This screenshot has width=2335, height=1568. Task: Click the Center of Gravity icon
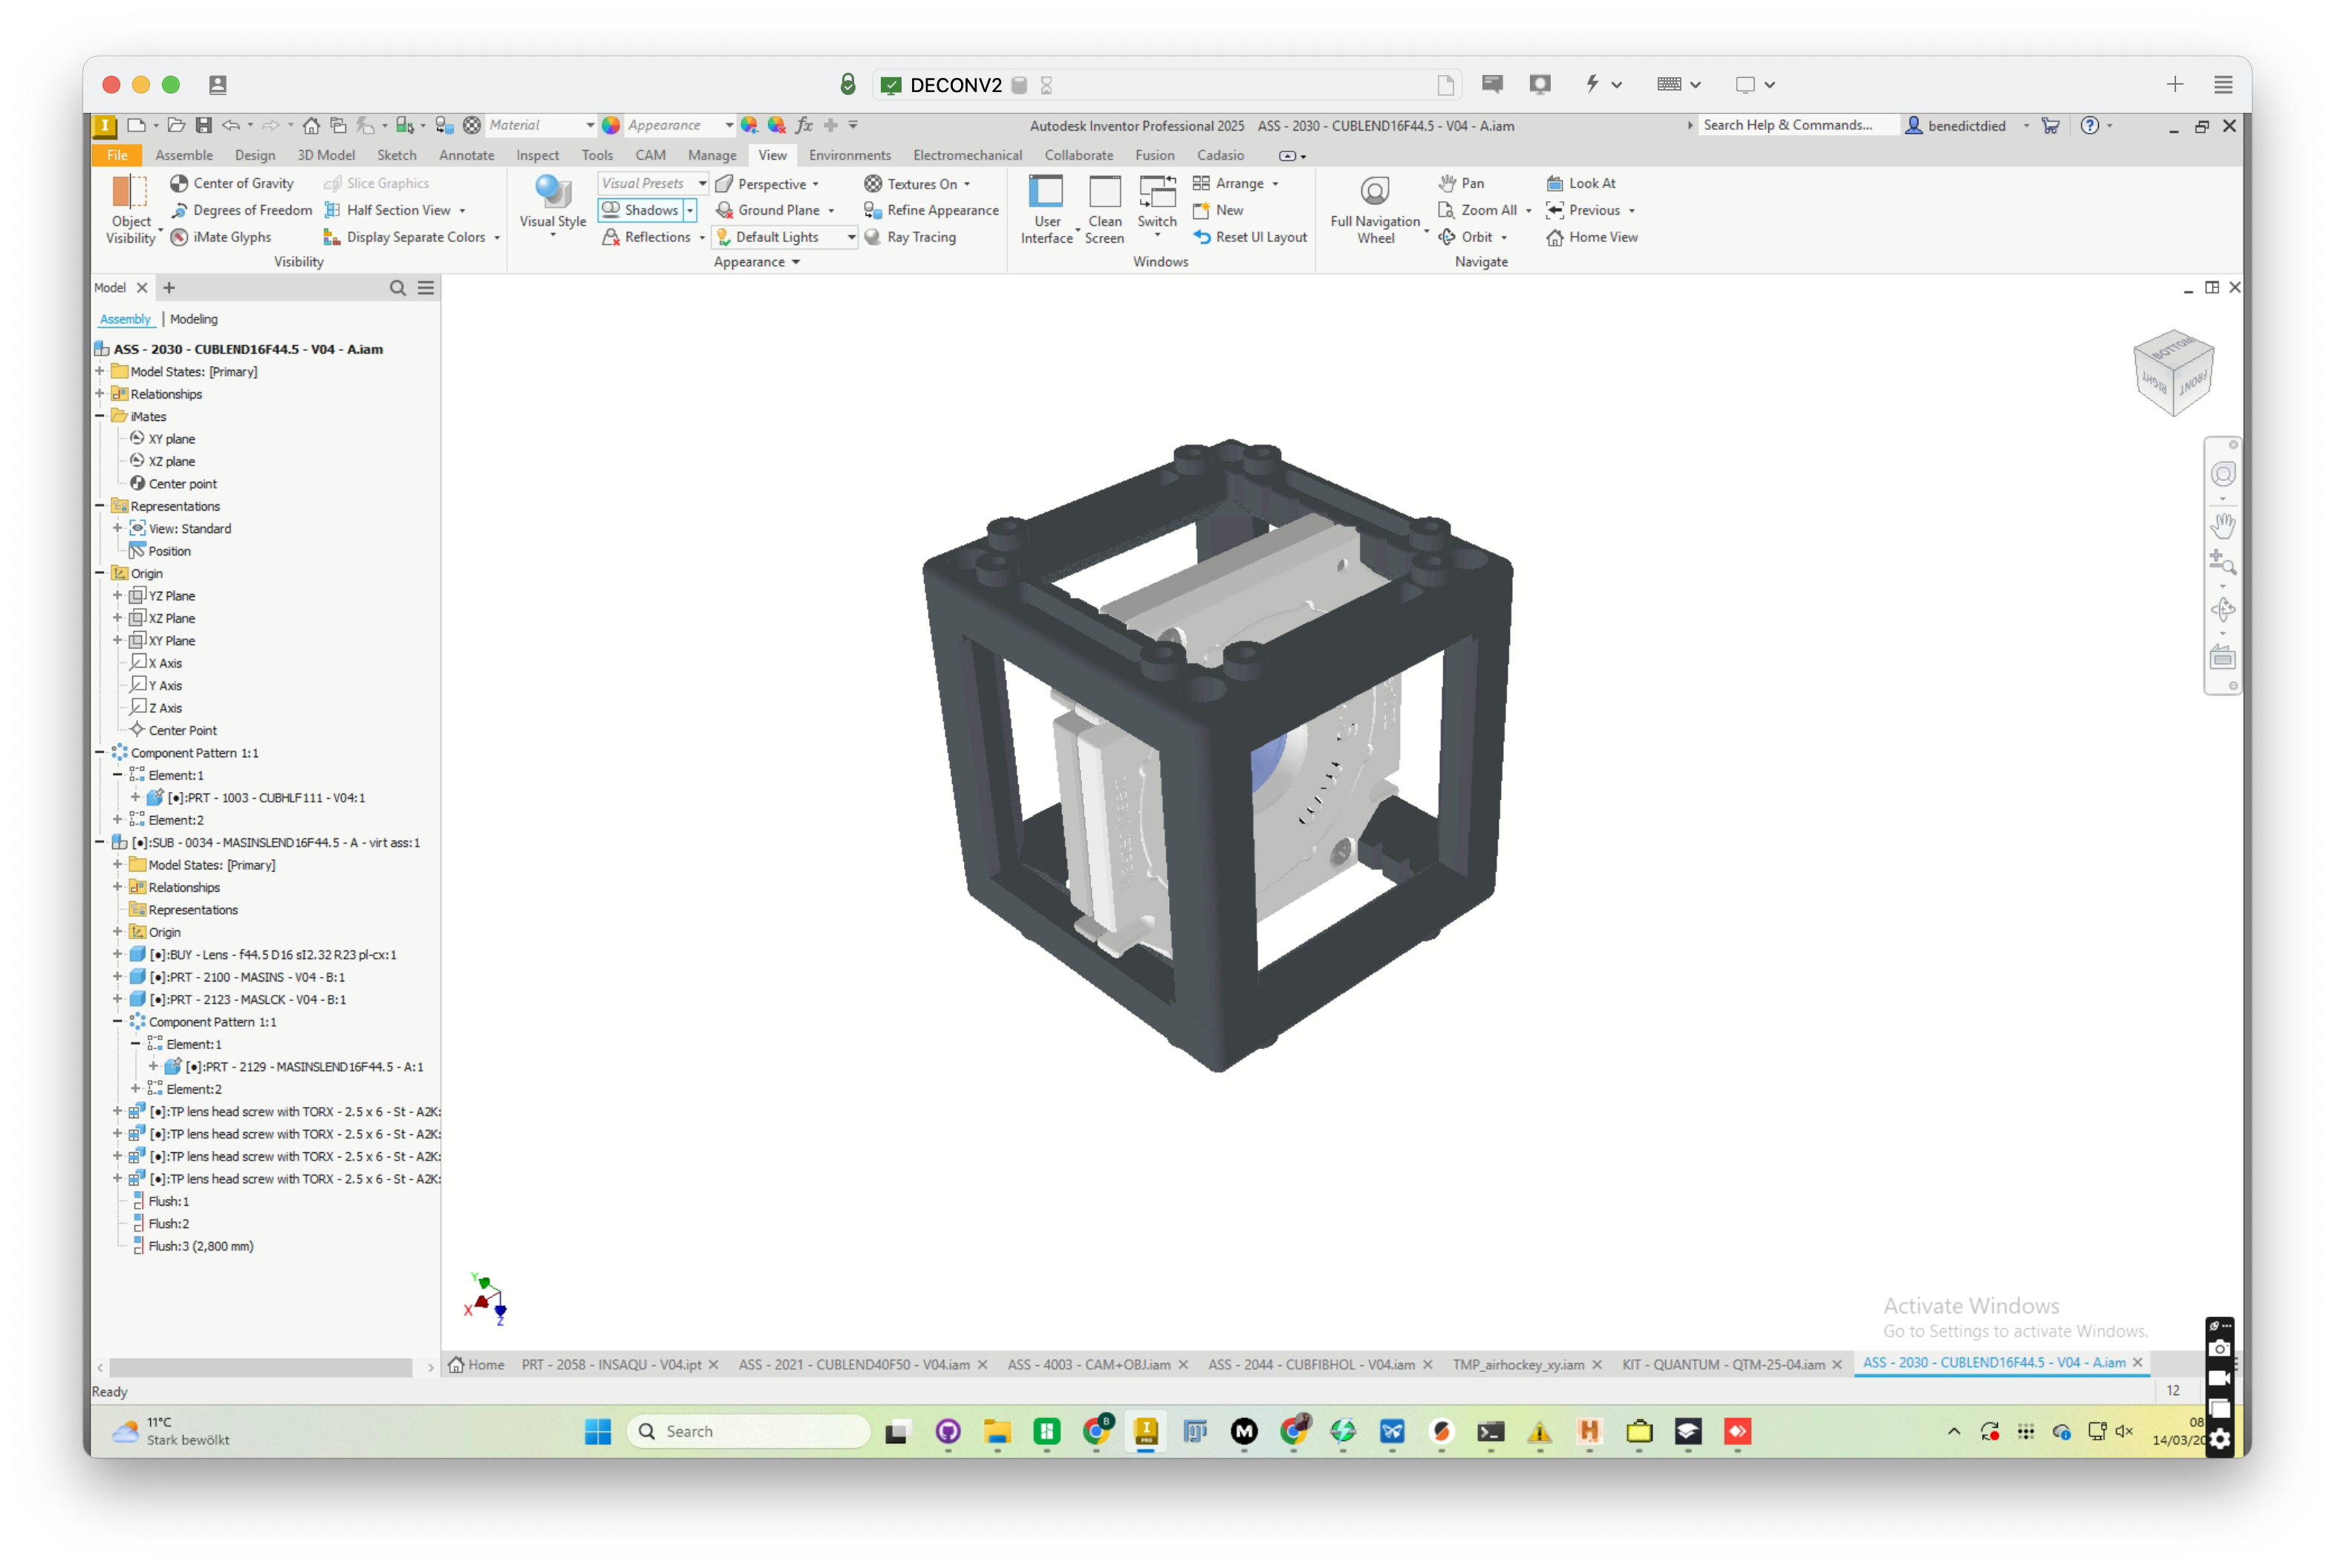[179, 183]
